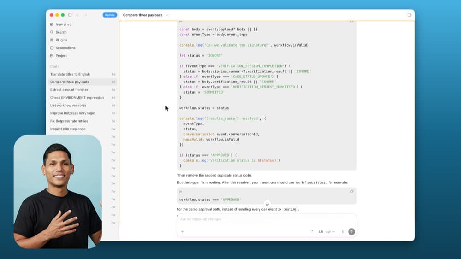The image size is (461, 259).
Task: Click the send arrow button
Action: [x=351, y=232]
